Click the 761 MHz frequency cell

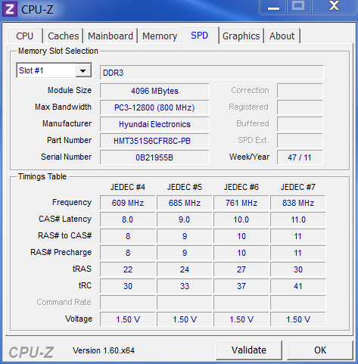coord(241,203)
